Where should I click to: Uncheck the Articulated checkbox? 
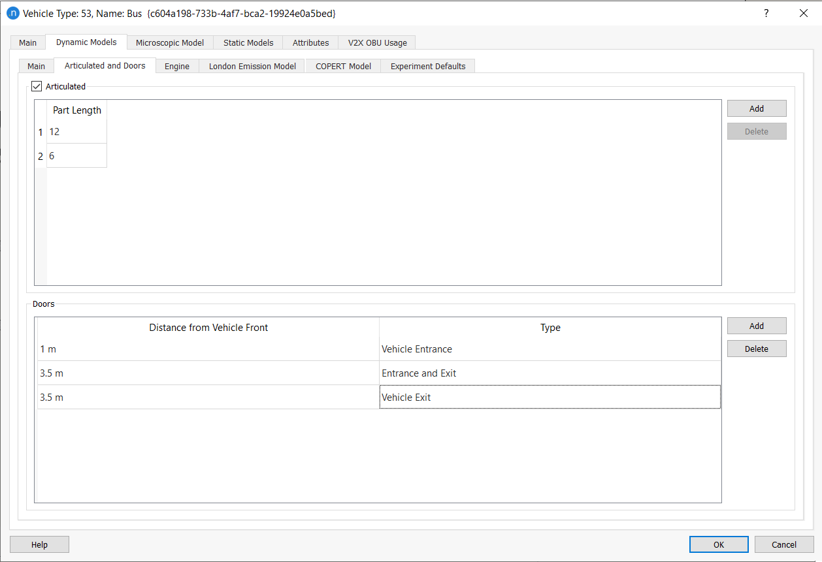point(37,86)
